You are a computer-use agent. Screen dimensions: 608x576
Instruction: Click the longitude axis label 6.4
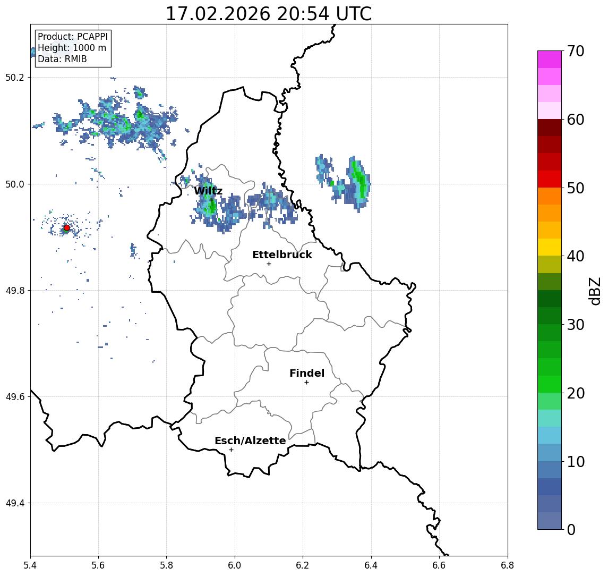pyautogui.click(x=371, y=565)
